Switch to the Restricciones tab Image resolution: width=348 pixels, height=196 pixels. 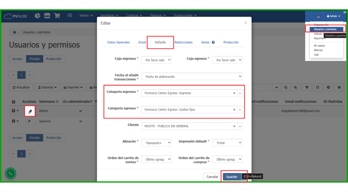pos(184,43)
